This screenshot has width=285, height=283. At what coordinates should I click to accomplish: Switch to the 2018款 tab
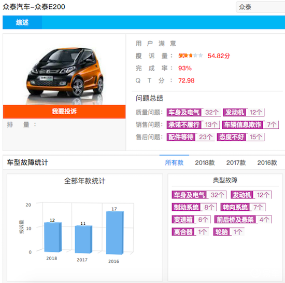click(205, 163)
